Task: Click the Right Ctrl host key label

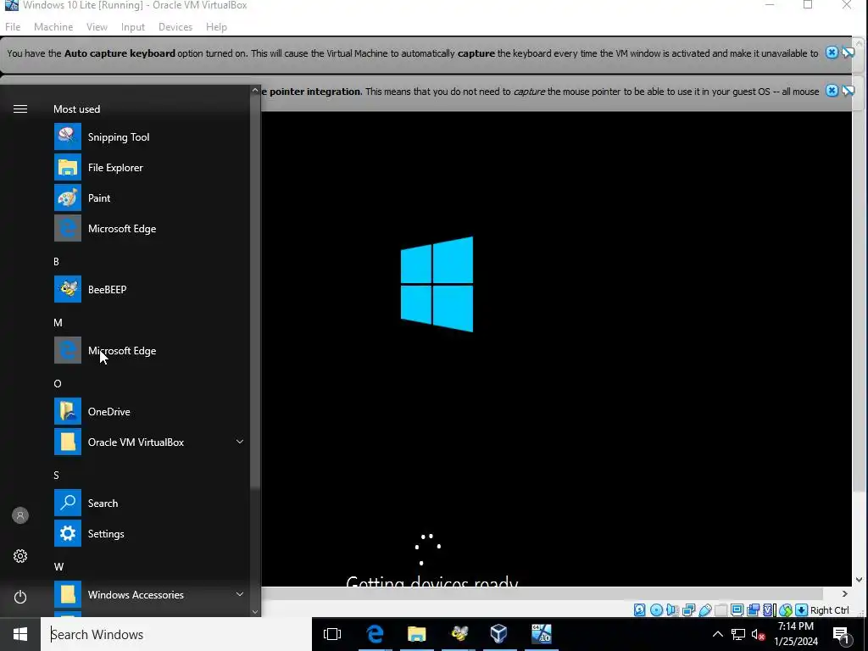Action: (x=830, y=610)
